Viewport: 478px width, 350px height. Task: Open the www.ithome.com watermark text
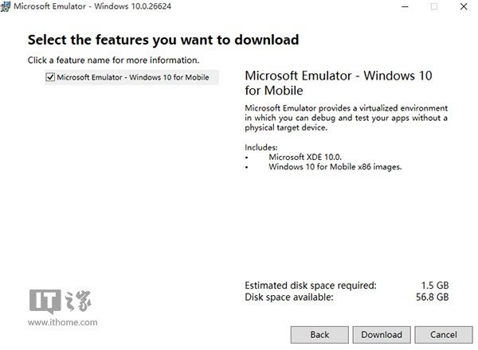click(62, 322)
